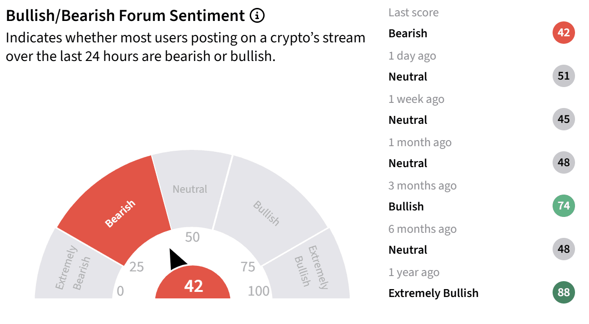Click the dark green 88 score badge
The height and width of the screenshot is (324, 589).
pos(564,293)
